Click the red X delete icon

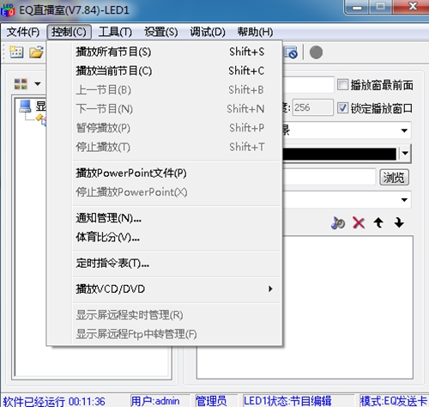click(x=359, y=222)
